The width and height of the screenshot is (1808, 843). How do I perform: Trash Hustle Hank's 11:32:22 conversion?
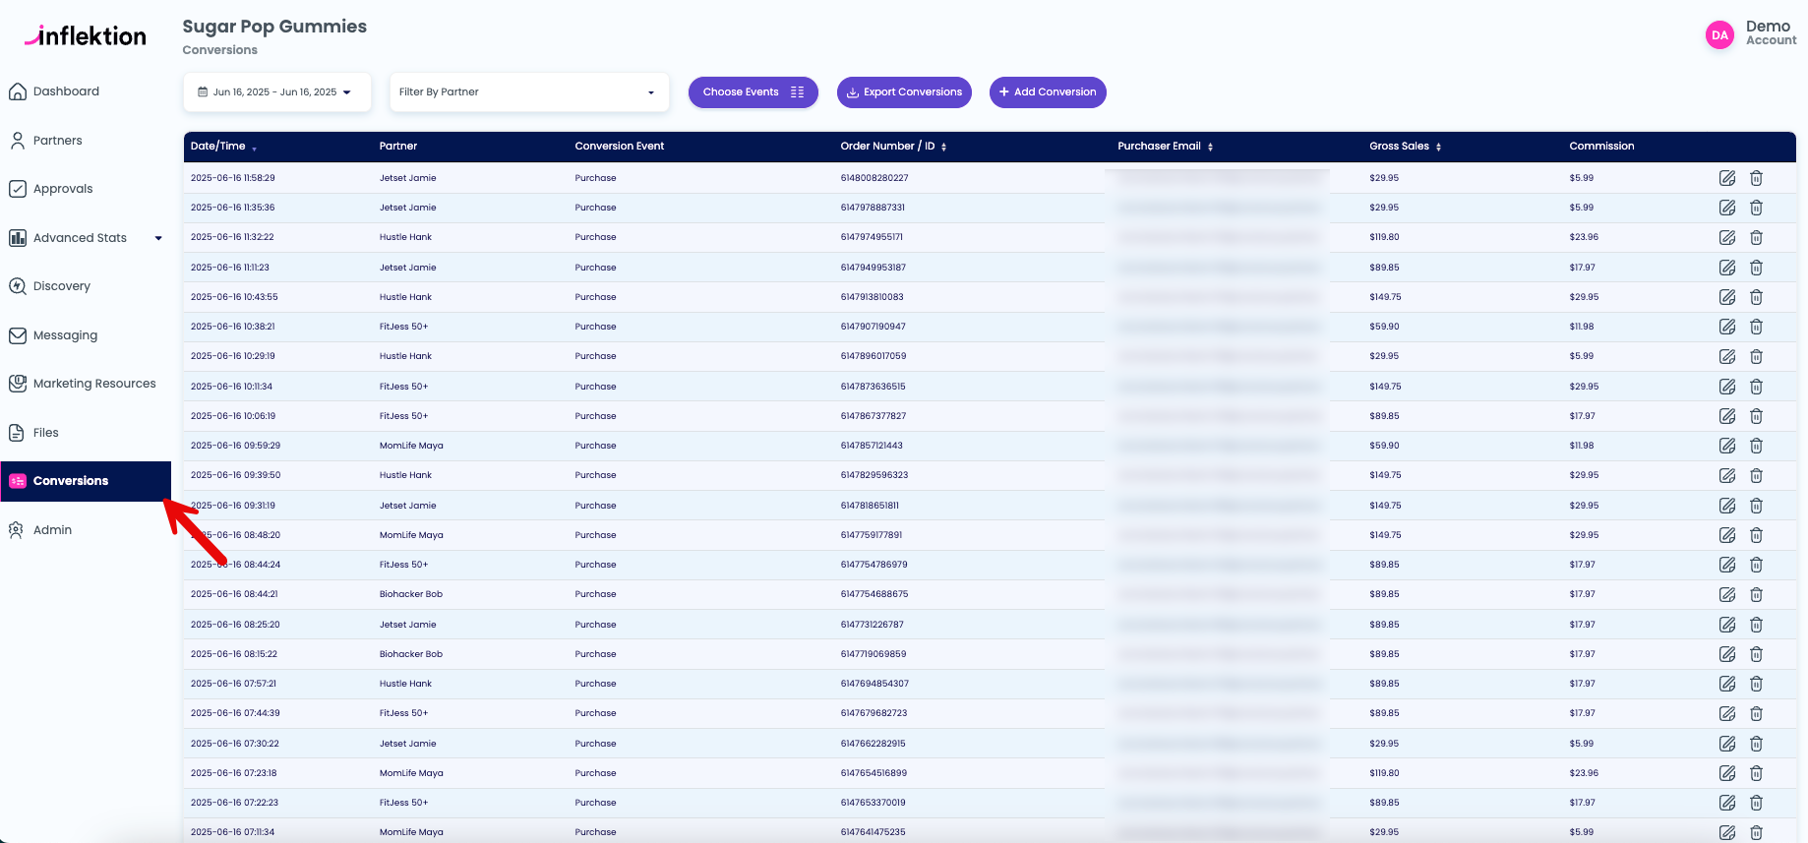pyautogui.click(x=1756, y=237)
